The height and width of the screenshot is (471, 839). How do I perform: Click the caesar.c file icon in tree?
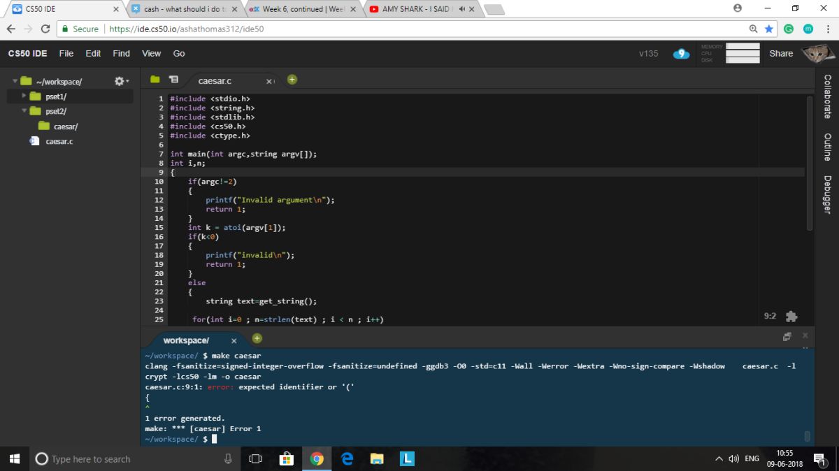pos(34,141)
